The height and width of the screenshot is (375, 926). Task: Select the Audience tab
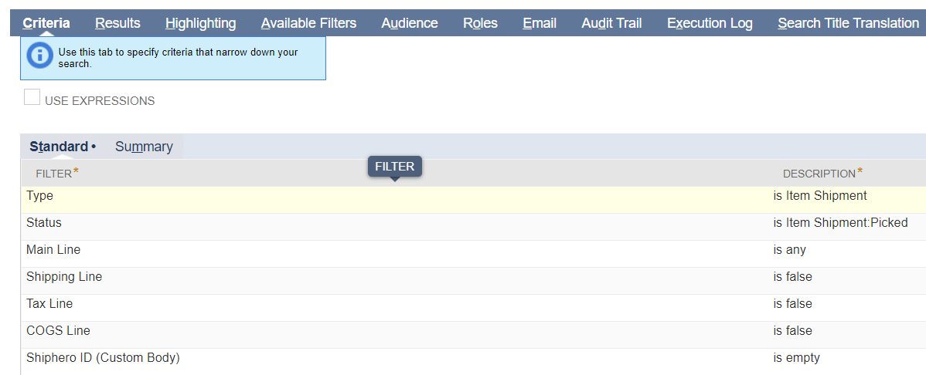pyautogui.click(x=409, y=23)
